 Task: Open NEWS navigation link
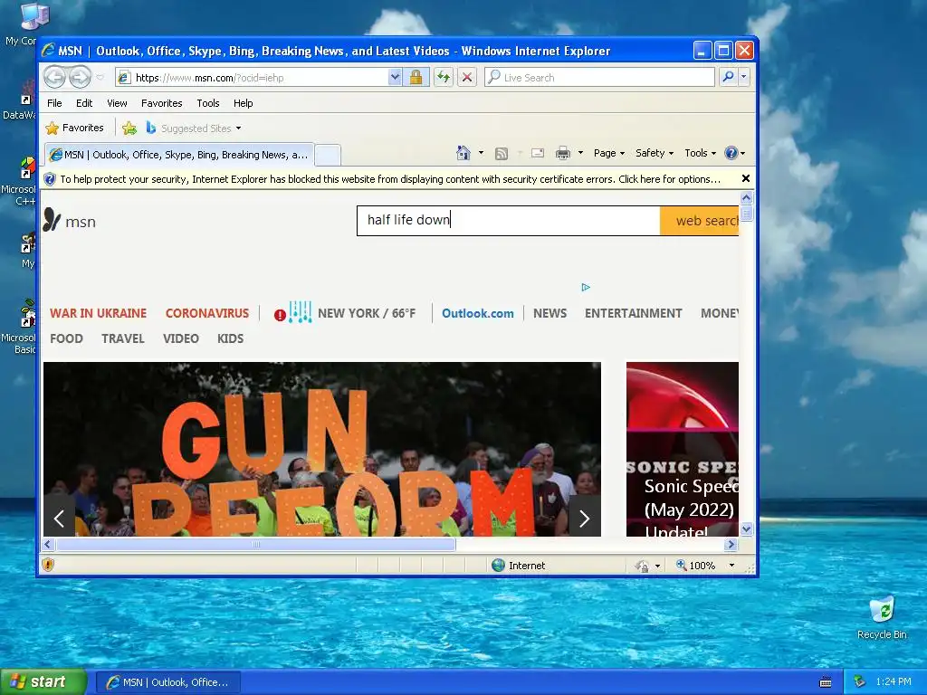(x=550, y=313)
